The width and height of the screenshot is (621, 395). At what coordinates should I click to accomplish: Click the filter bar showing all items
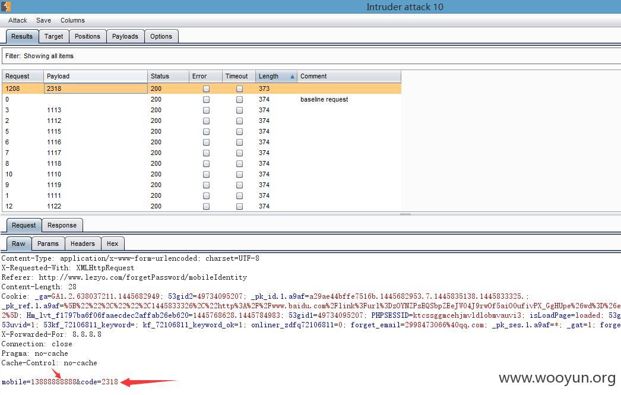(311, 56)
